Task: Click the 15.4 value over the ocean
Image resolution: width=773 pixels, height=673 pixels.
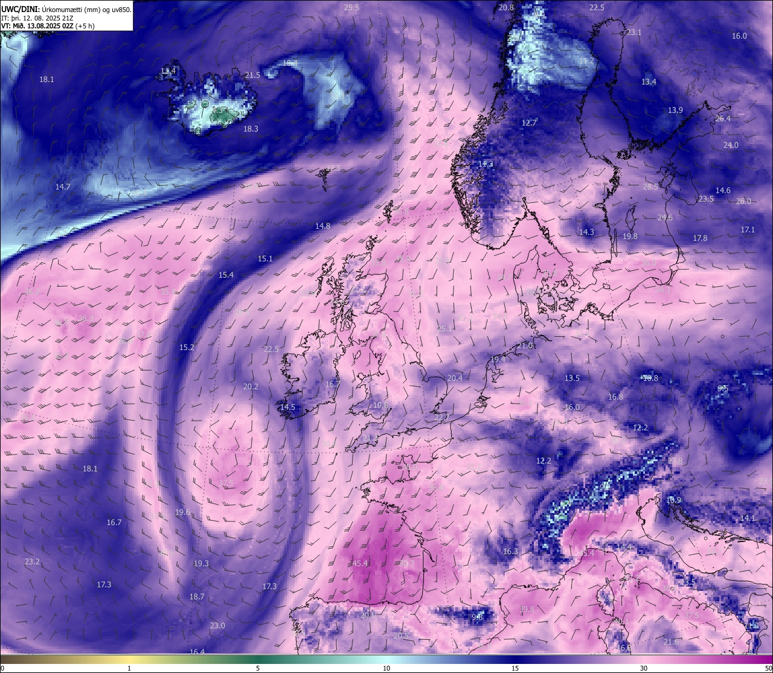Action: click(x=226, y=275)
